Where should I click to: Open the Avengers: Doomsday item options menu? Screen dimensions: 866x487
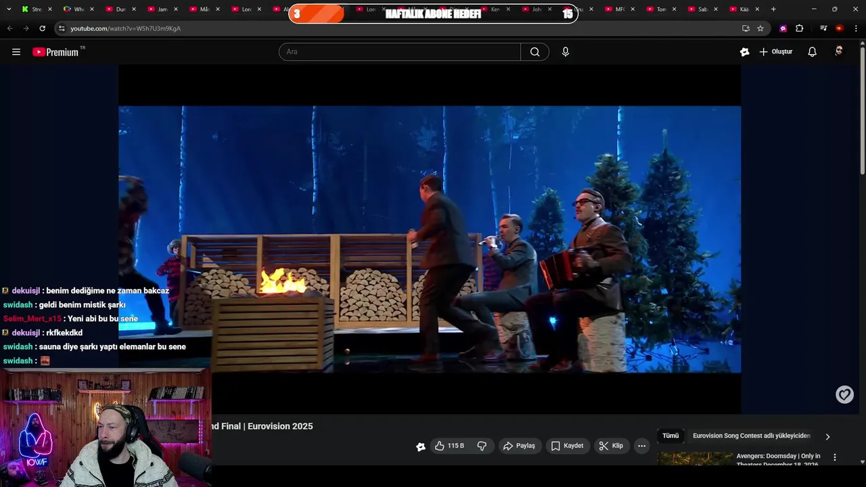[834, 458]
